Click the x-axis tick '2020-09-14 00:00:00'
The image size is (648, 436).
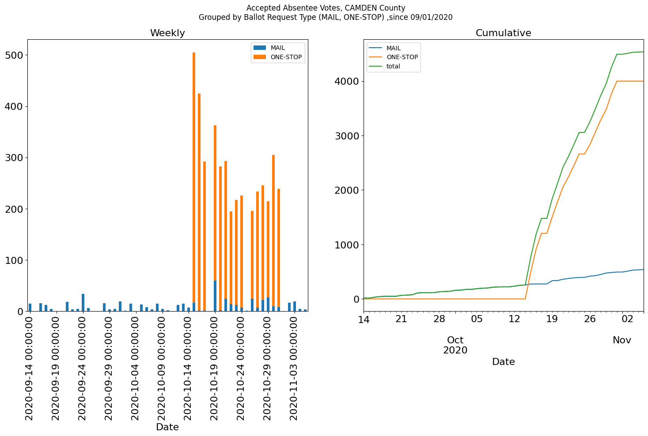pos(30,368)
